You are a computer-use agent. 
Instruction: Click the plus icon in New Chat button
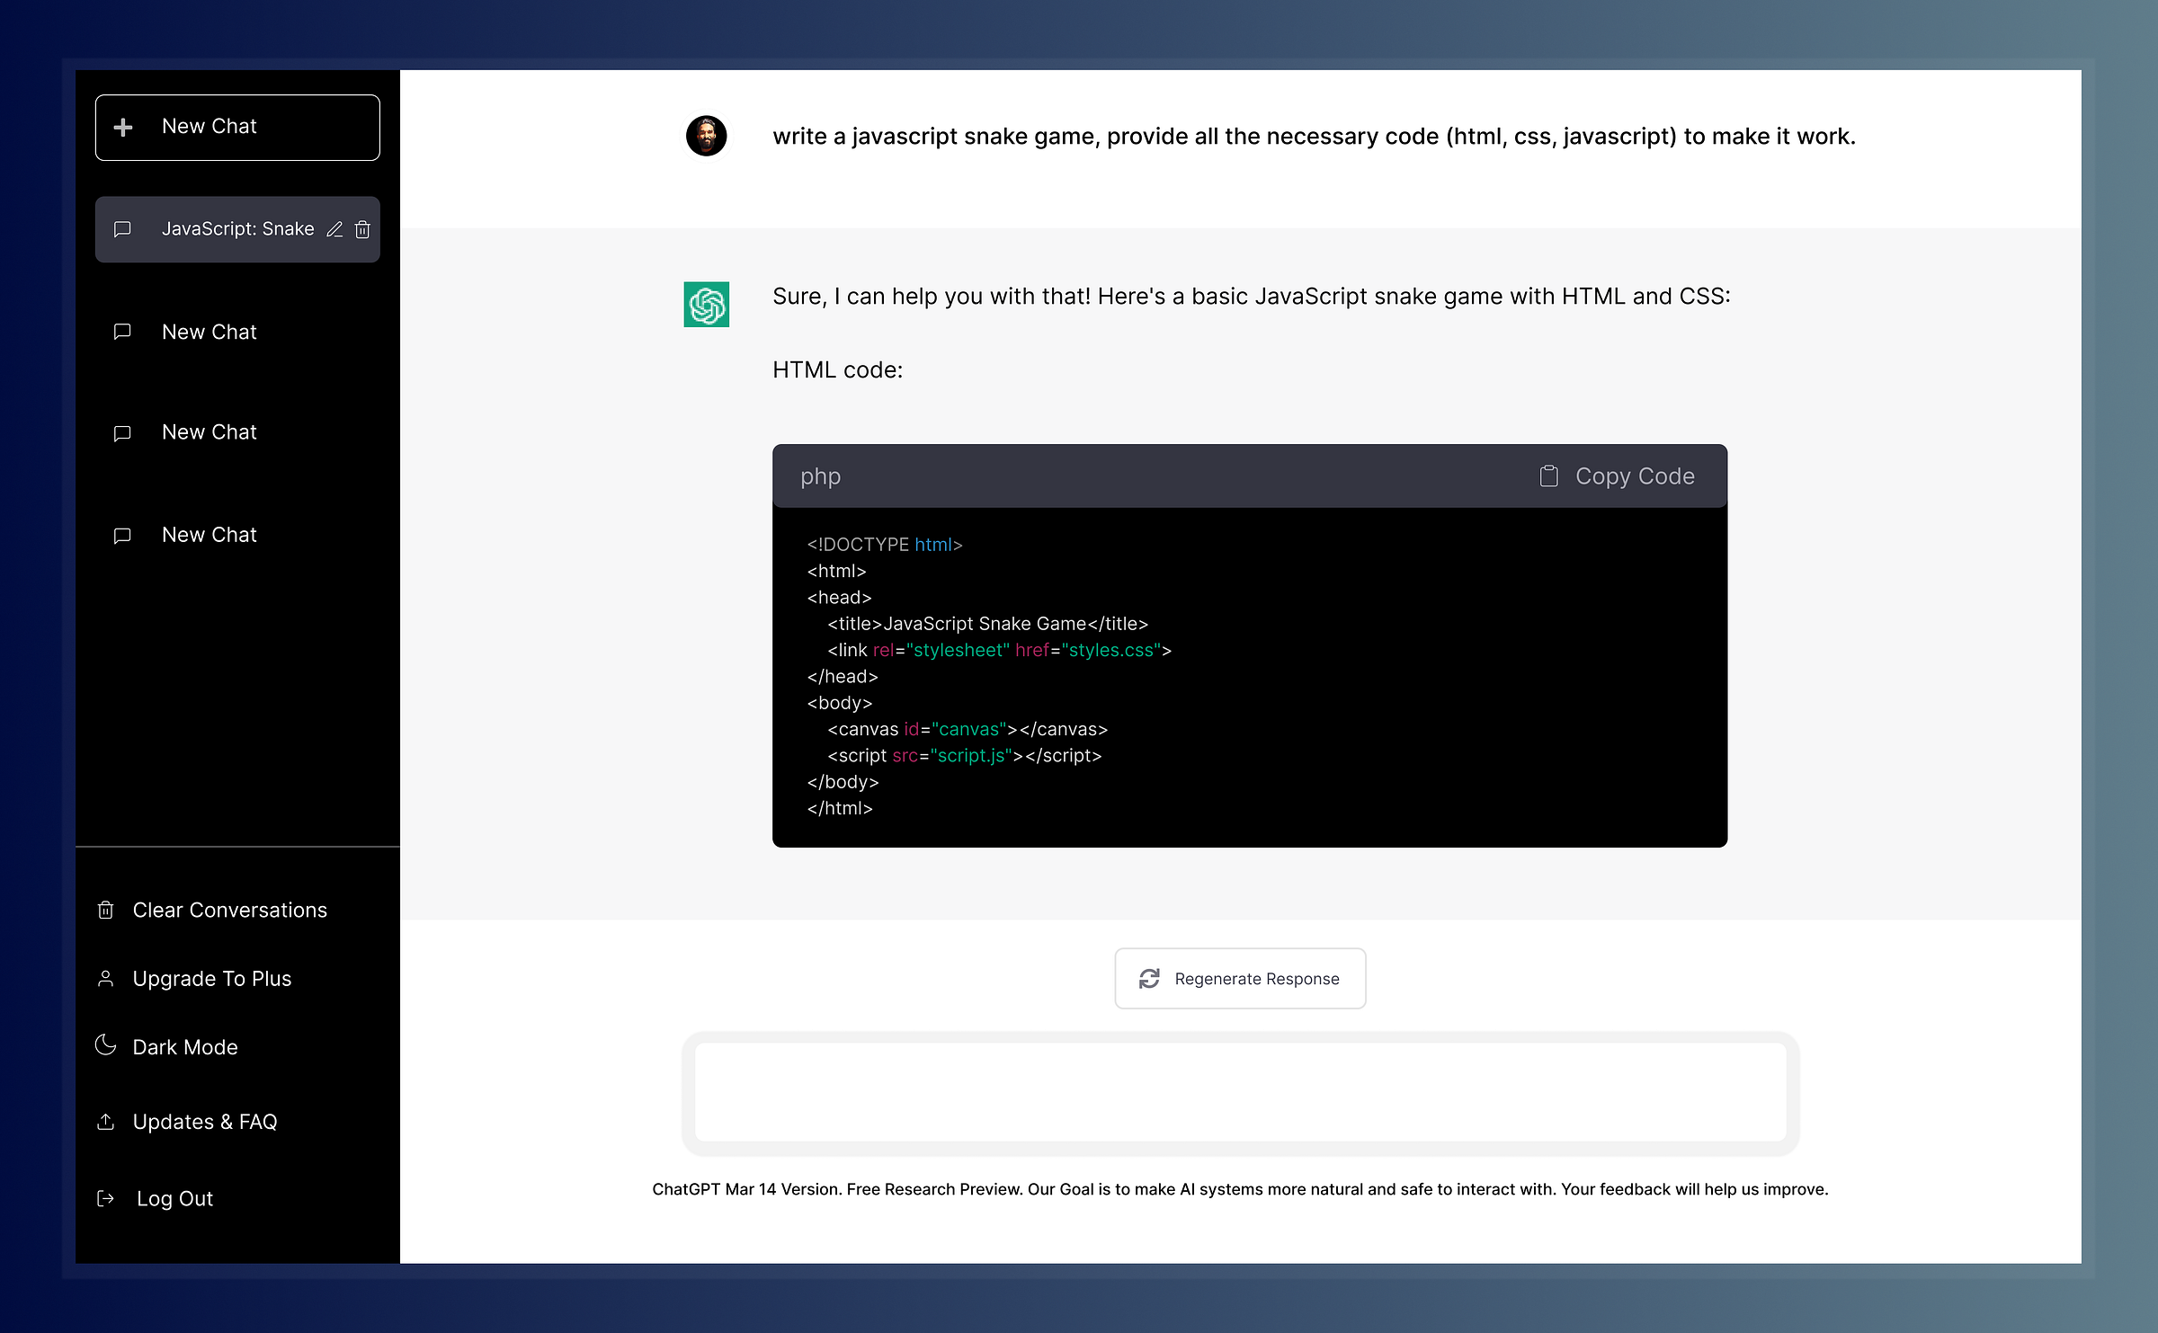(x=123, y=128)
